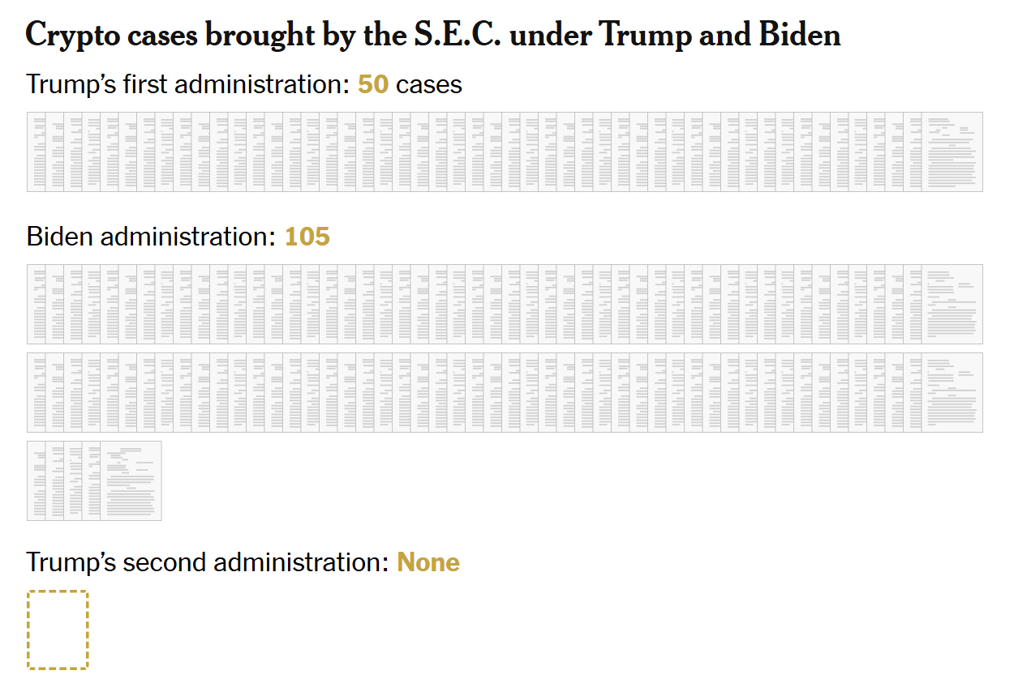Select first document in Trump's first-administration row
This screenshot has height=696, width=1014.
[x=36, y=152]
